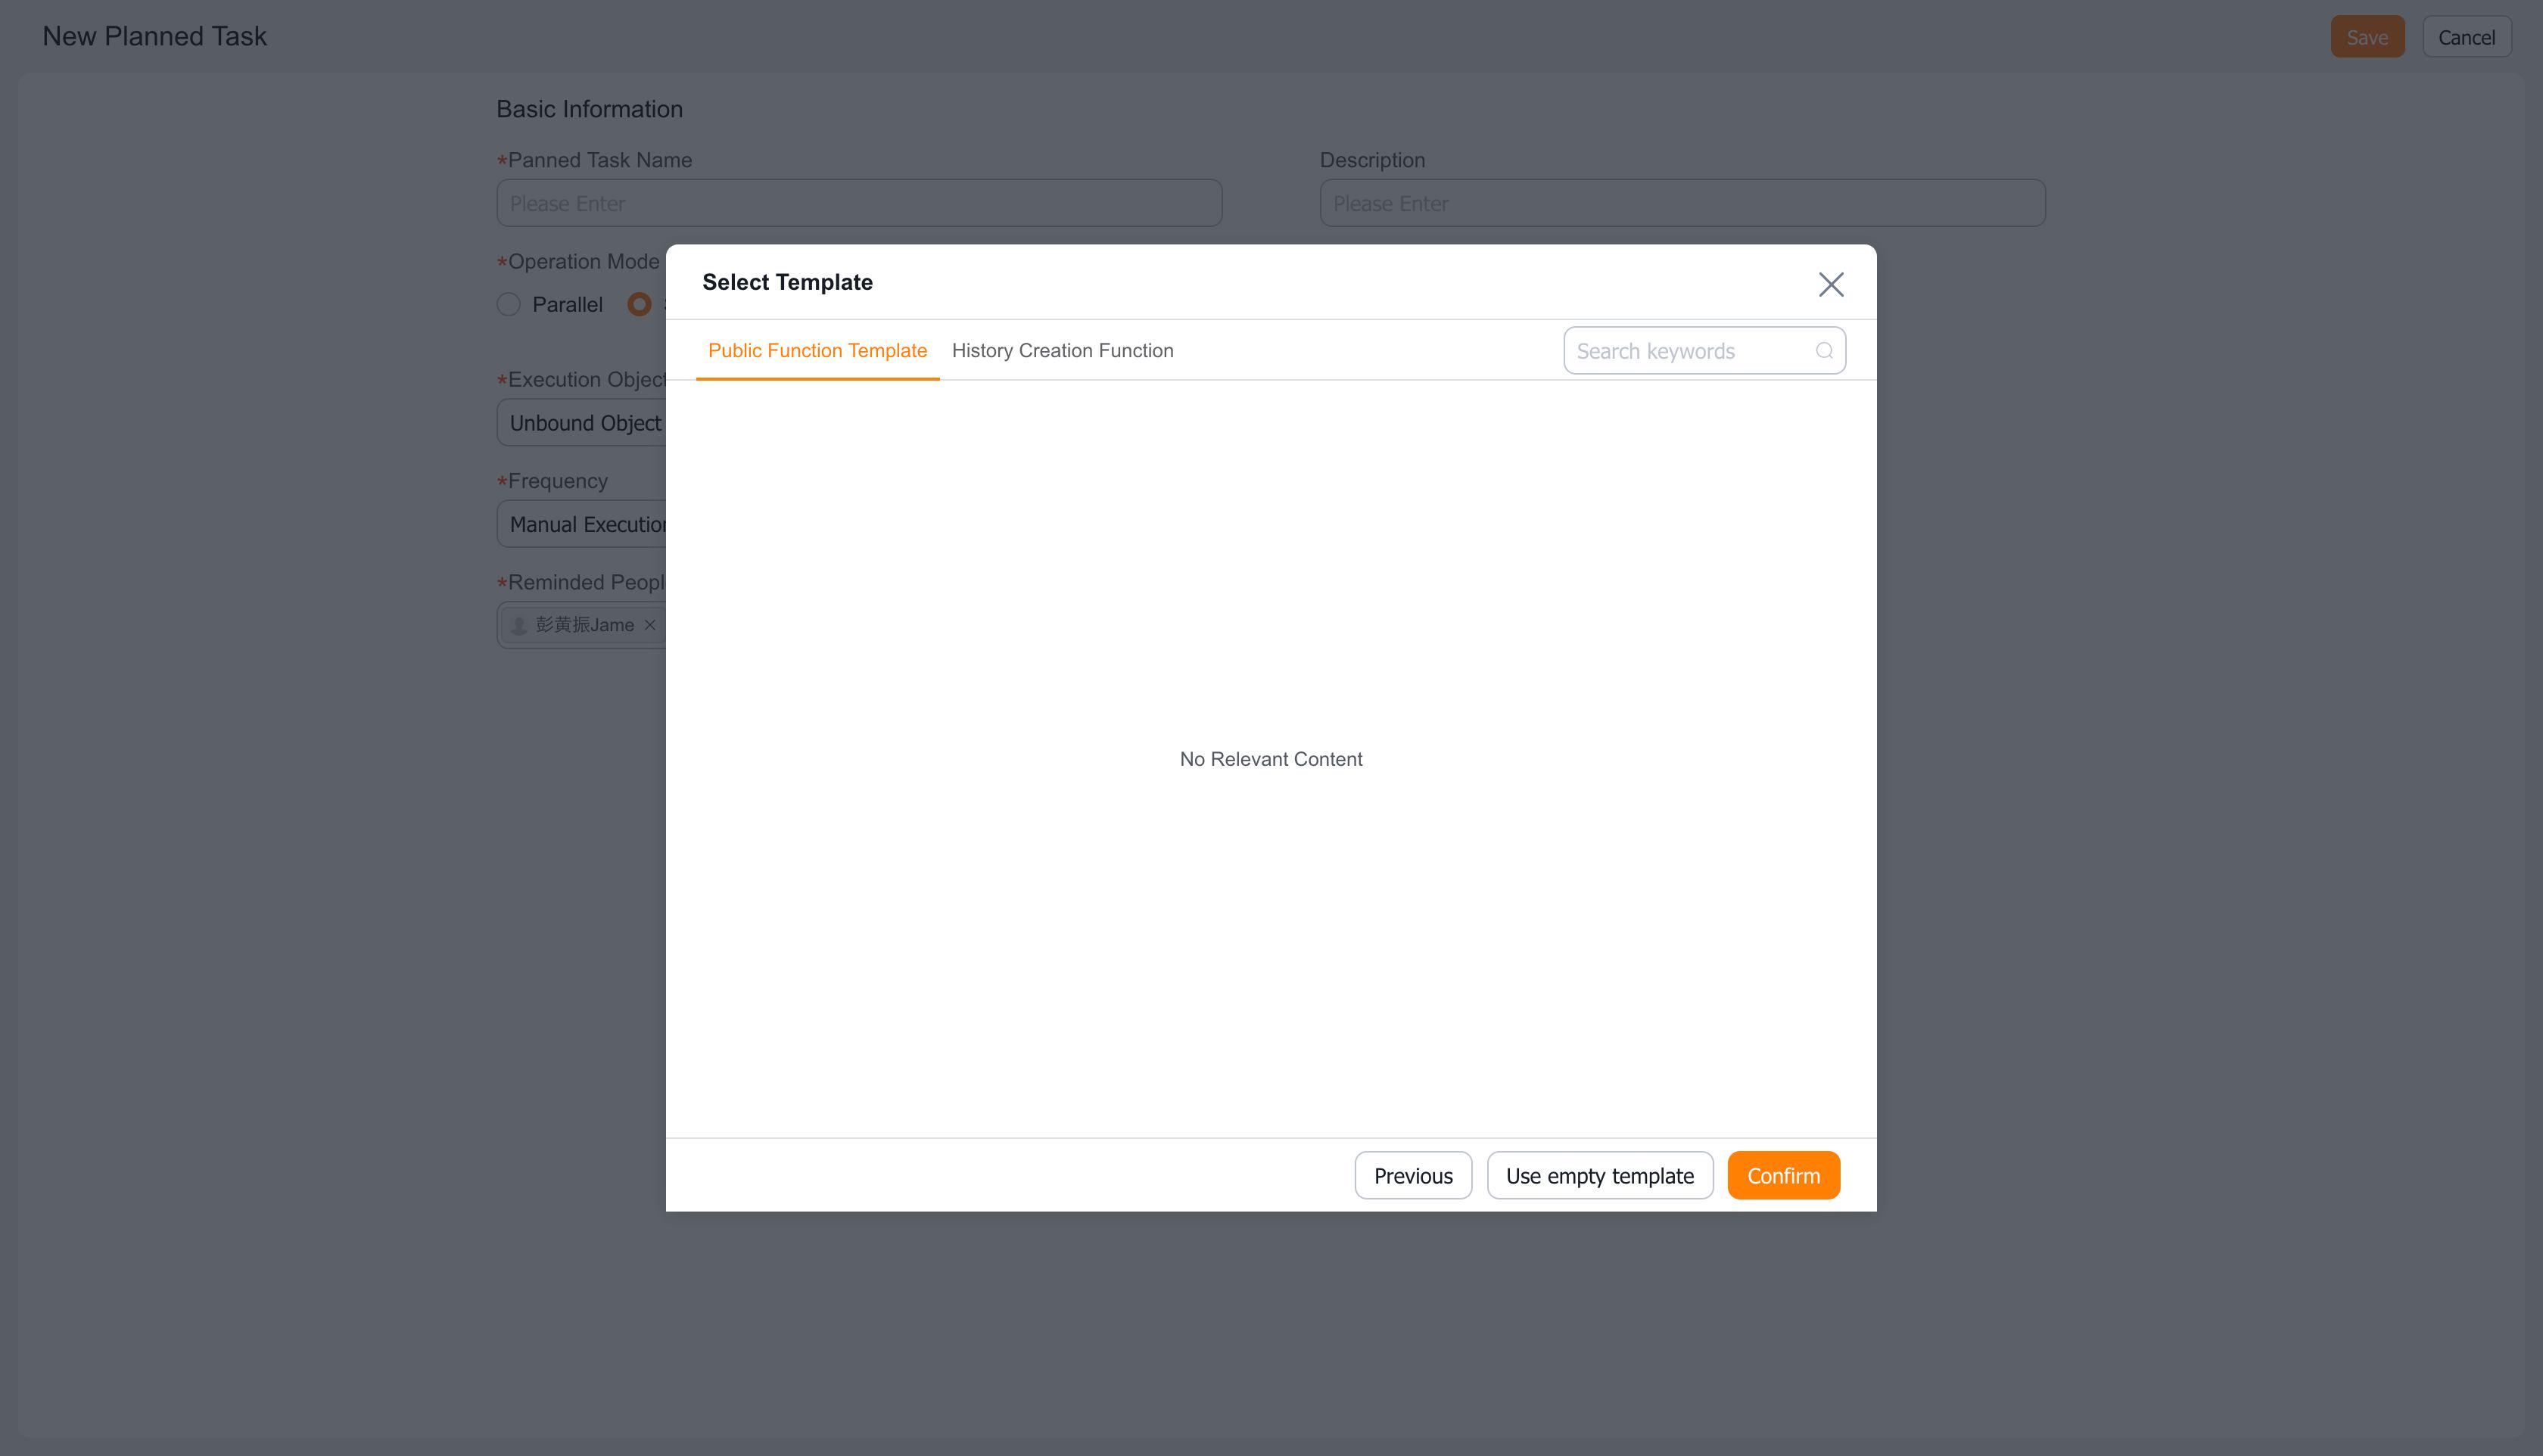Click the New Planned Task heading
This screenshot has width=2543, height=1456.
tap(154, 36)
